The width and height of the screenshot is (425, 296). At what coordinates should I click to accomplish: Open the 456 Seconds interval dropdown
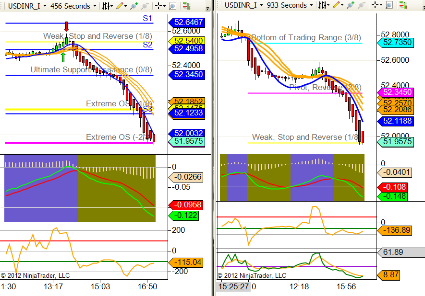coord(73,6)
